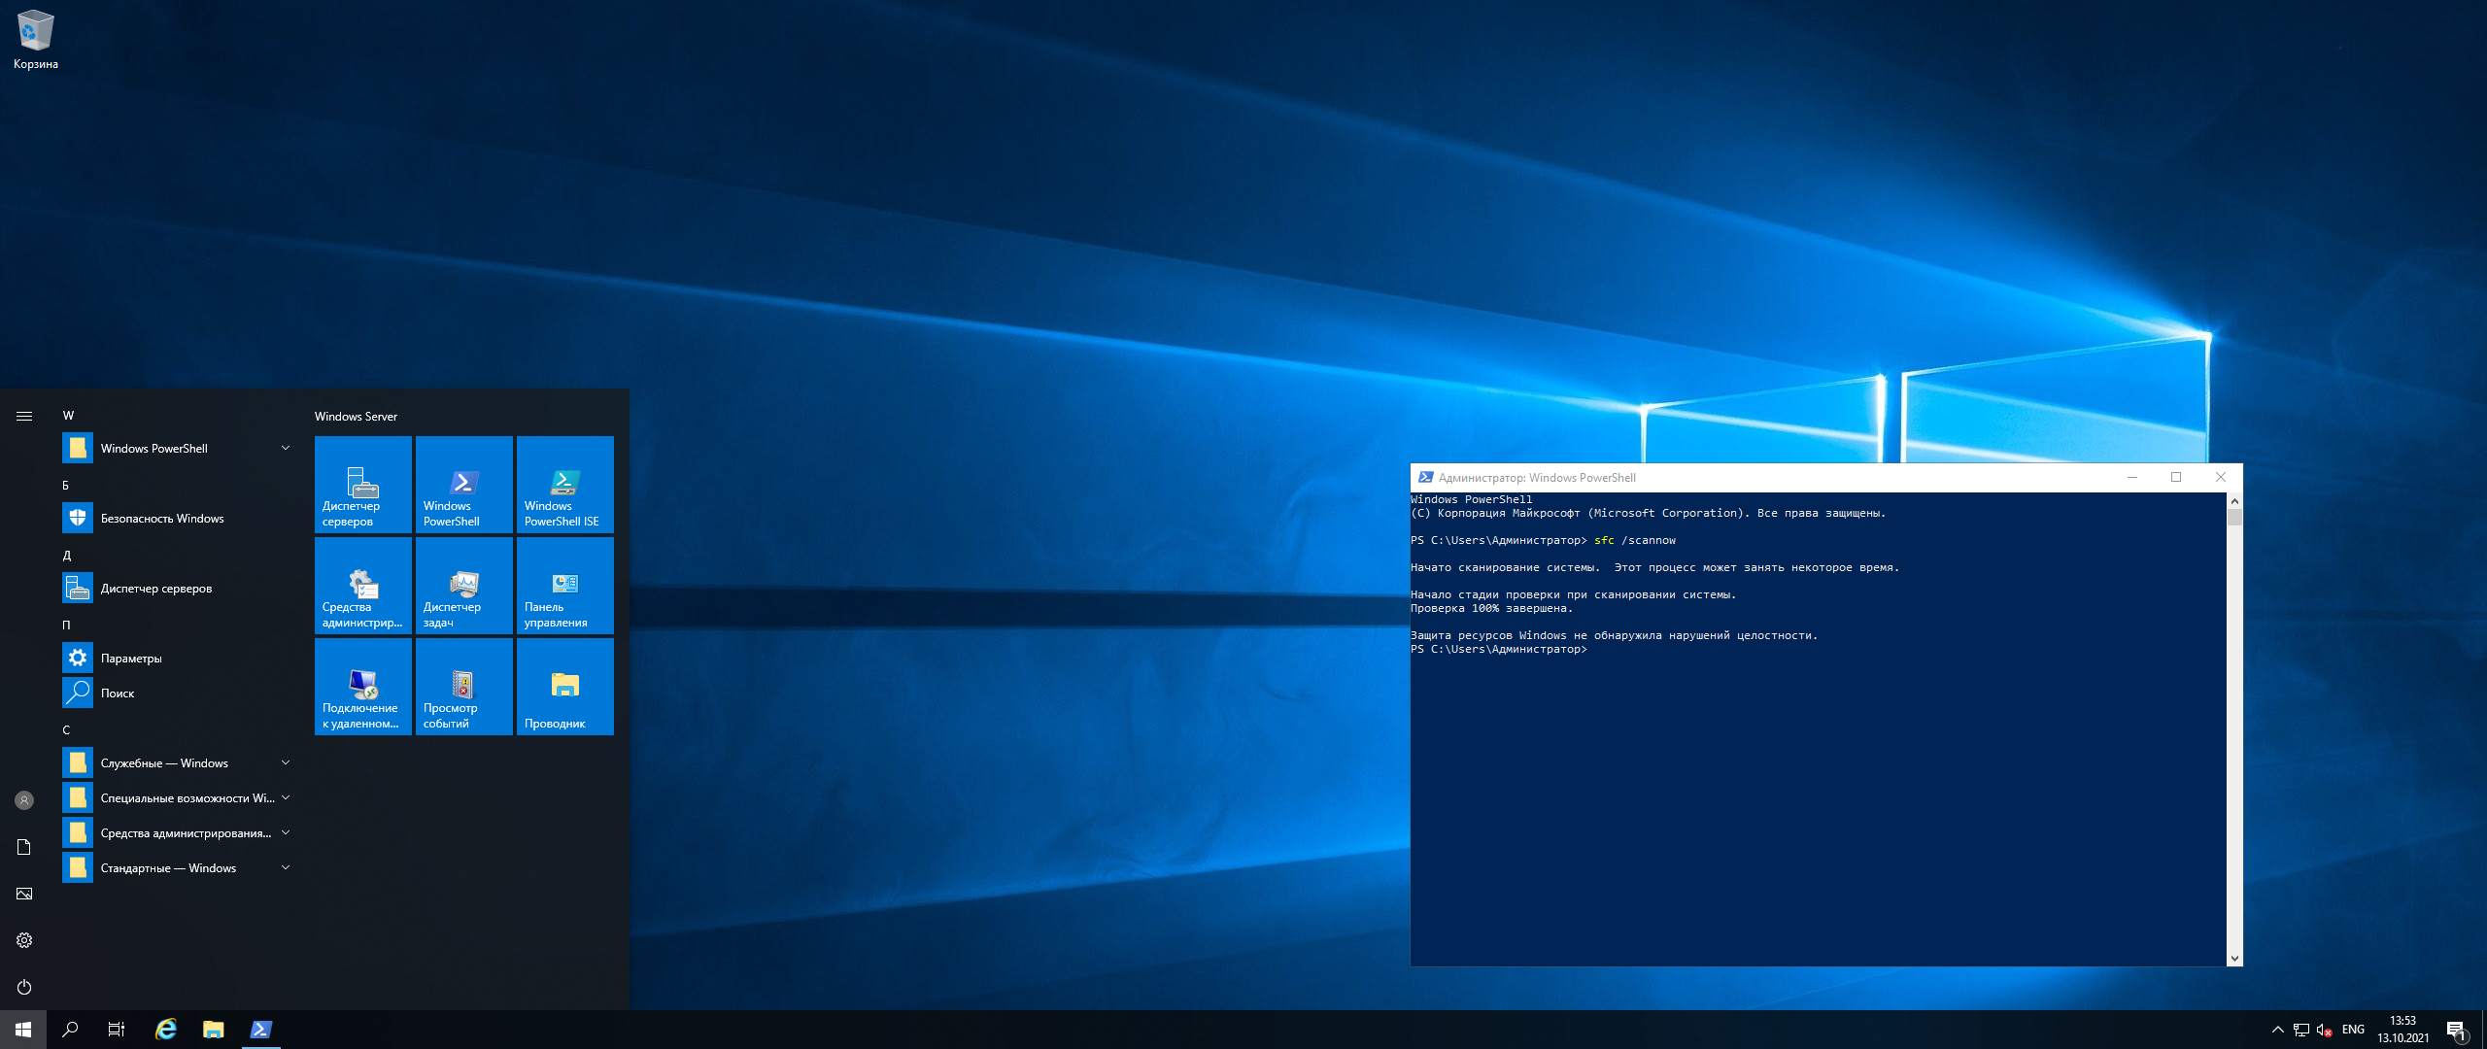The width and height of the screenshot is (2487, 1049).
Task: Click the PowerShell scrollbar thumb
Action: coord(2234,518)
